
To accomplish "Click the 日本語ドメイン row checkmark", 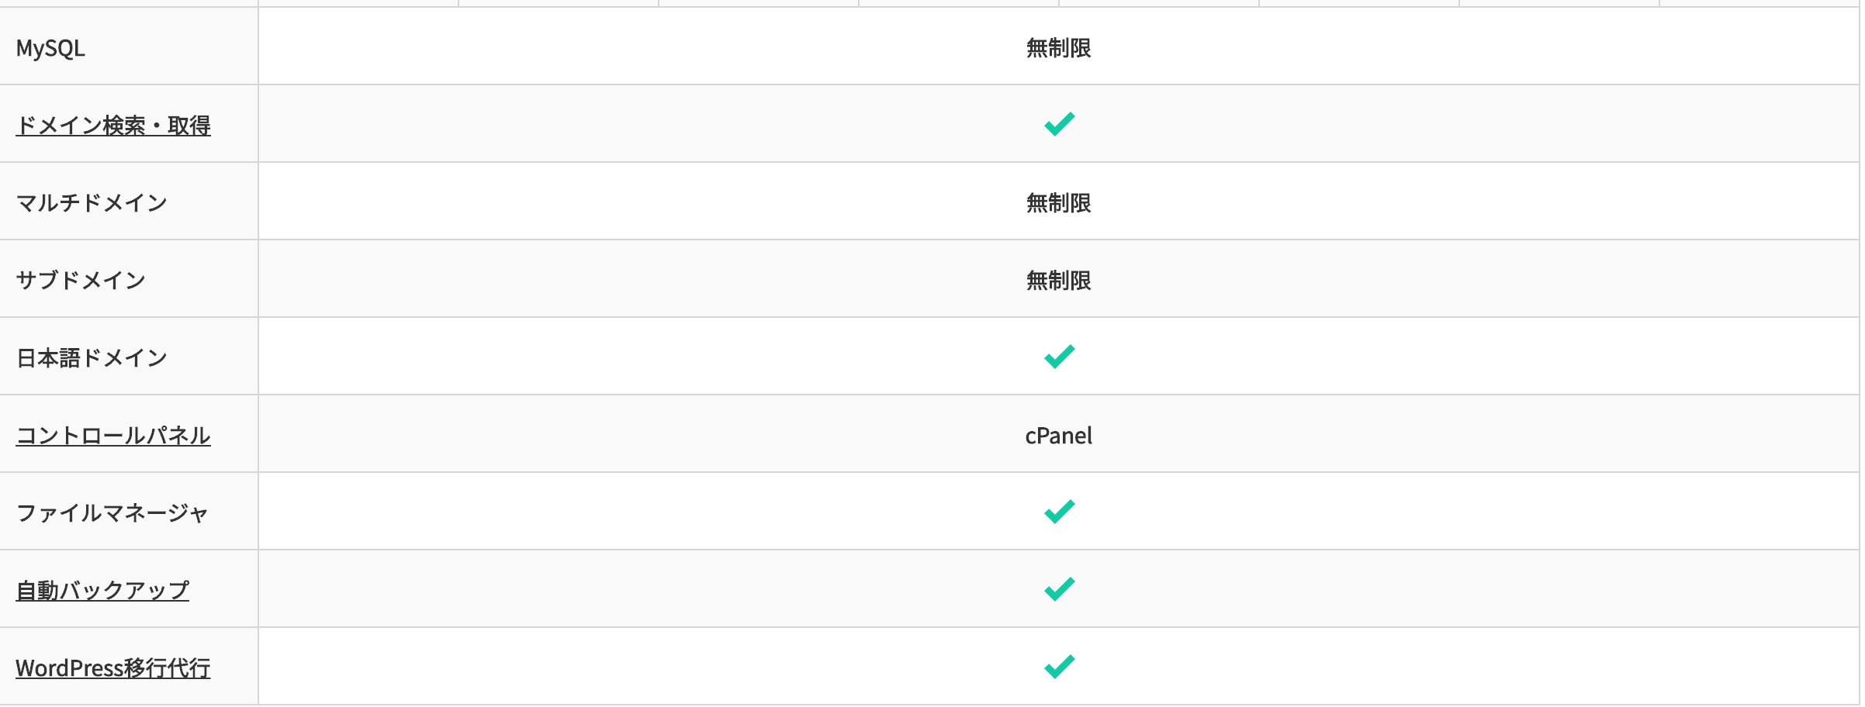I will coord(1059,357).
